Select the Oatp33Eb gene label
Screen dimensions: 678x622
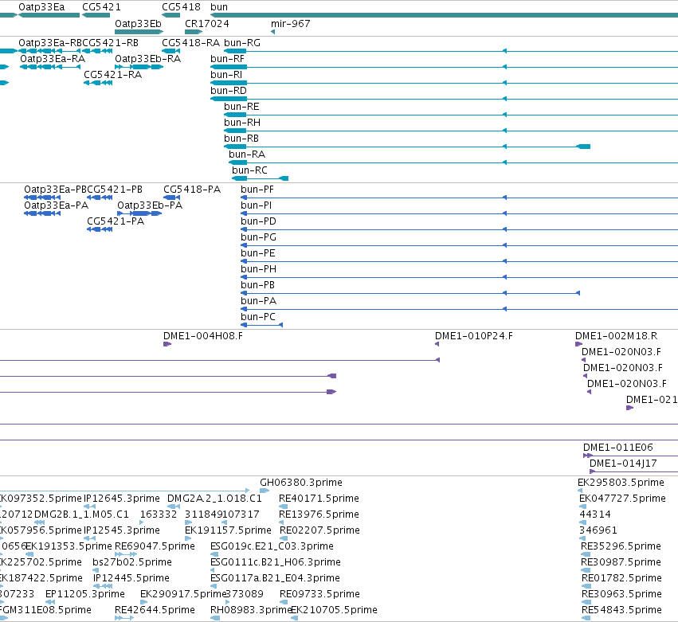(138, 24)
